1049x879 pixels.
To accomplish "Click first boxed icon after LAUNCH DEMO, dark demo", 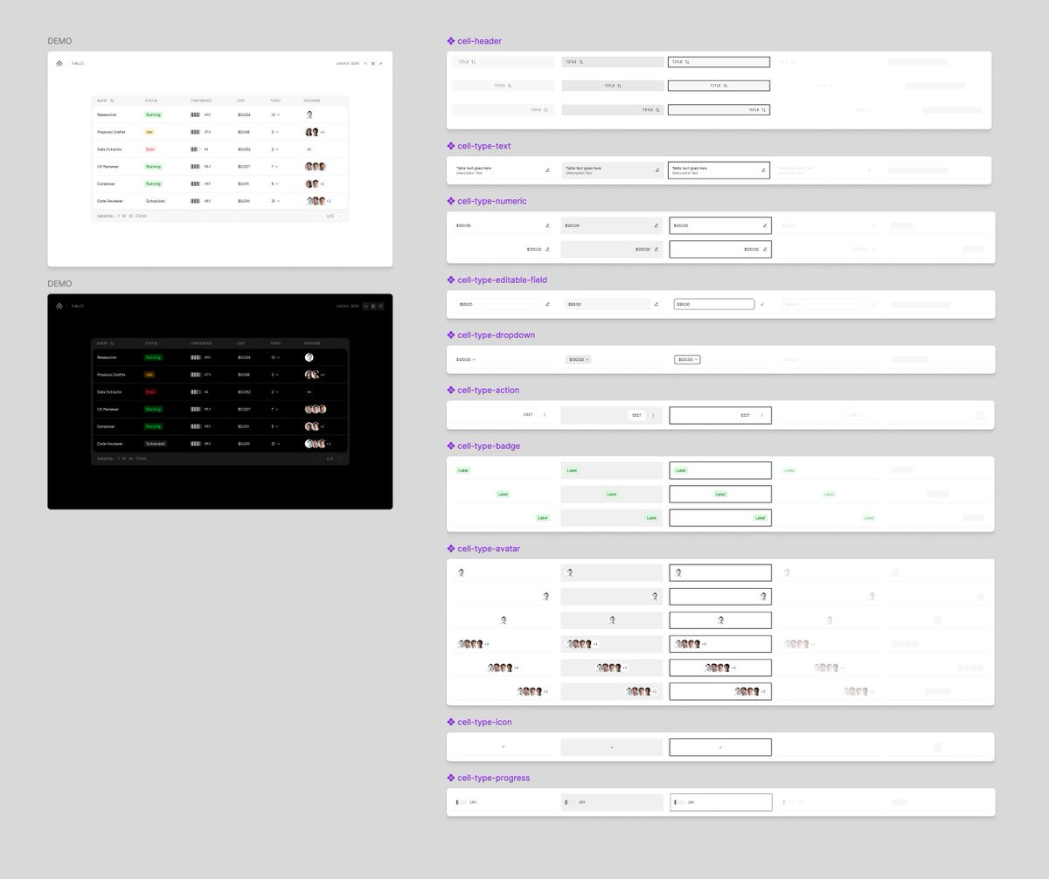I will pos(365,307).
